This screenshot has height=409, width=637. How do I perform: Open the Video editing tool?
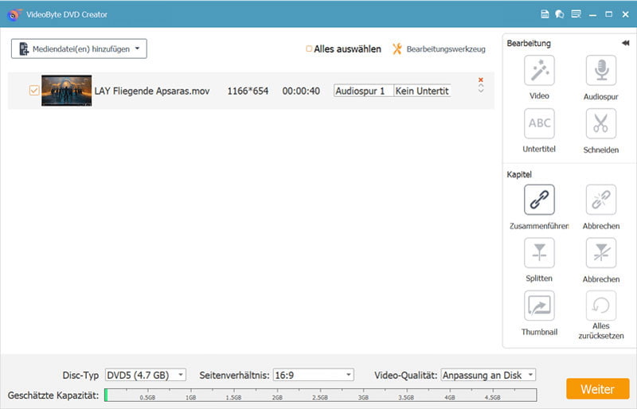pos(539,71)
